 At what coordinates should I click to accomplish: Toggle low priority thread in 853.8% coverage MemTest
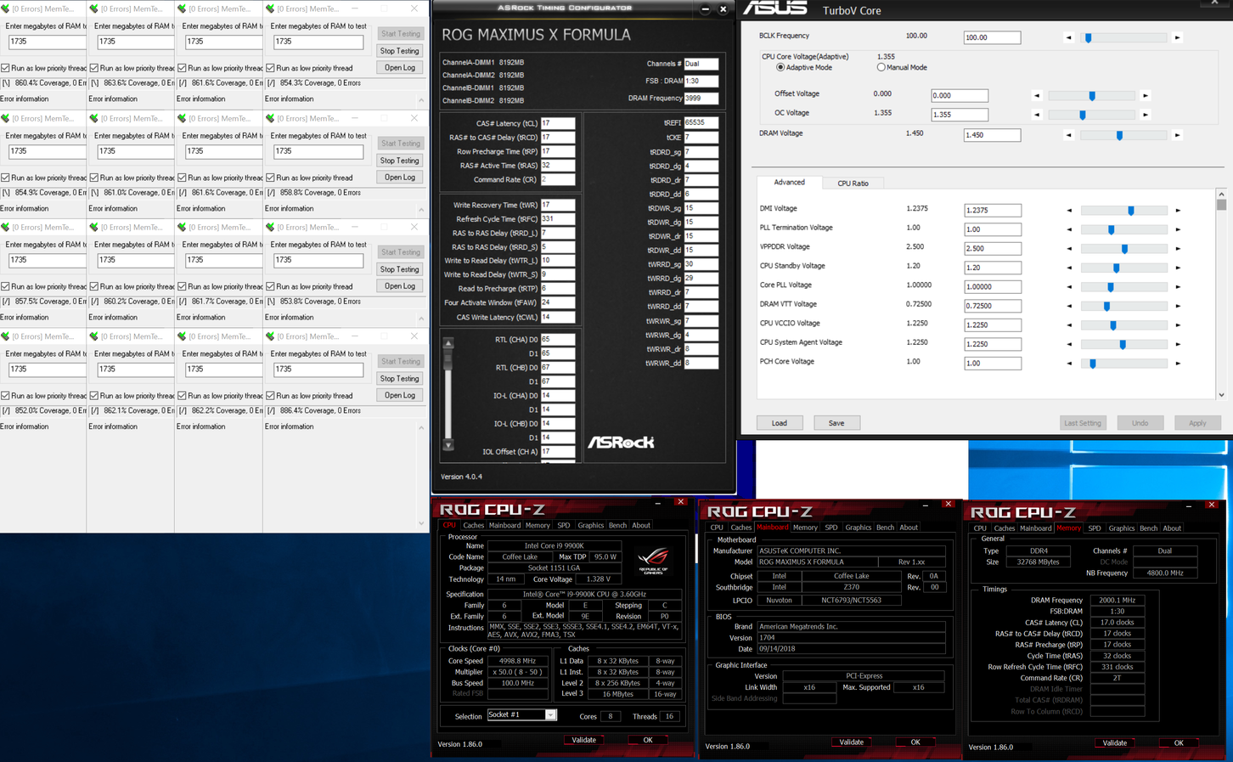click(x=270, y=286)
